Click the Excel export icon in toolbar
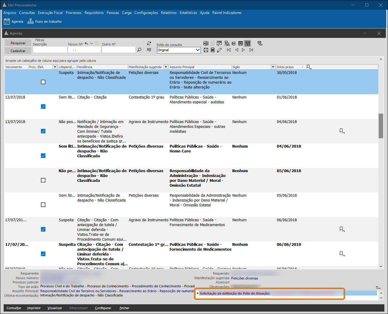Screen dimensions: 388x314 pos(206,43)
